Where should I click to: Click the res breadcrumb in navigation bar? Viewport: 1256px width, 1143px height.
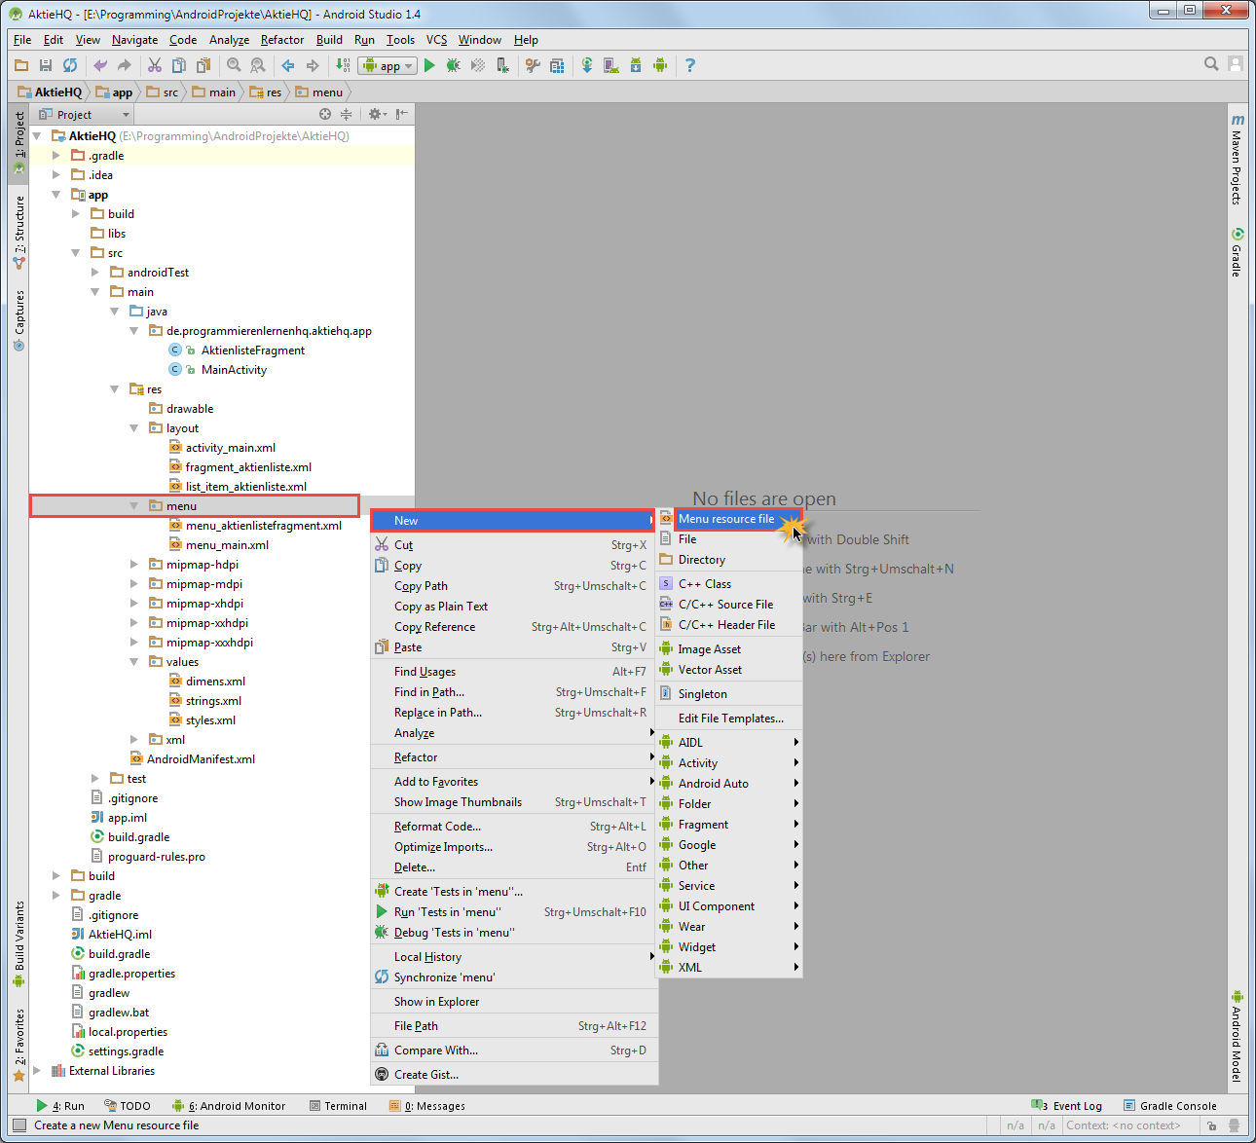point(266,92)
